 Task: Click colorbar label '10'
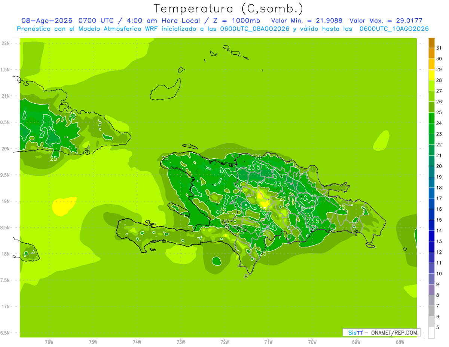pyautogui.click(x=439, y=274)
